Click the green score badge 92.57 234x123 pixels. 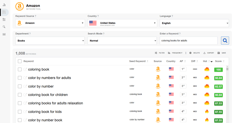[x=218, y=86]
